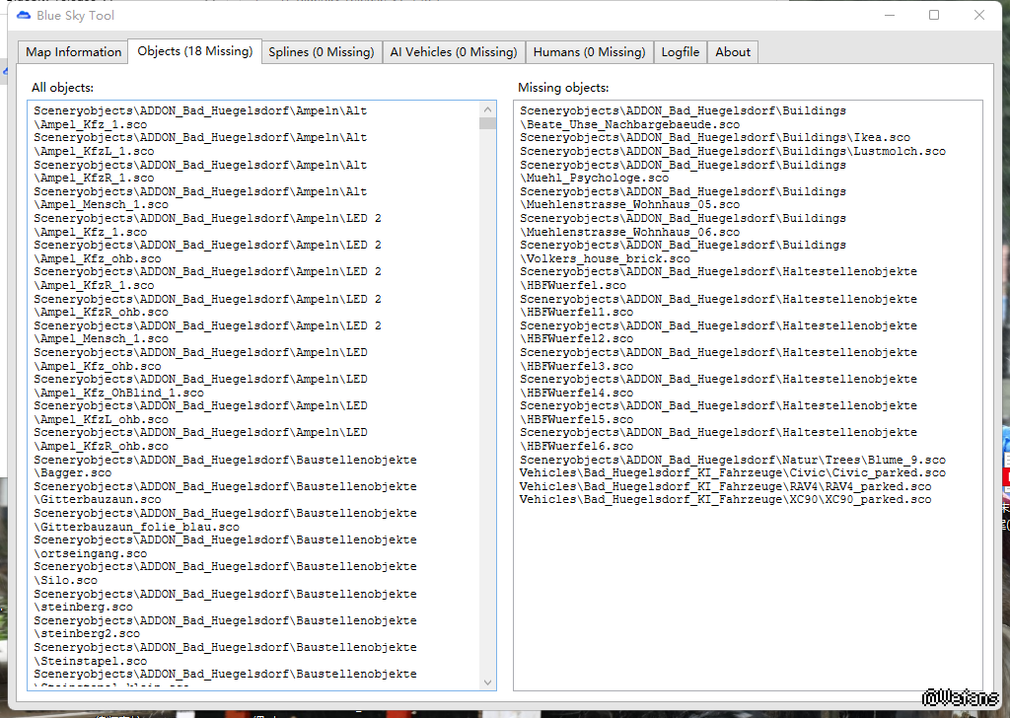Viewport: 1010px width, 718px height.
Task: Select \Gitterbauzaun_folie_blau.sco entry
Action: click(x=225, y=520)
